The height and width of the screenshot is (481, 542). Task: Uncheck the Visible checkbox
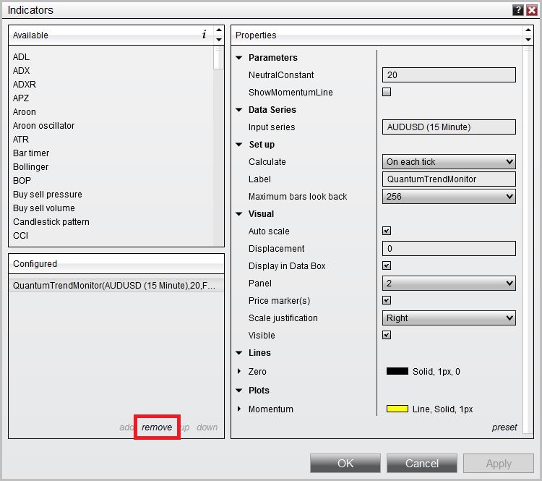[387, 335]
